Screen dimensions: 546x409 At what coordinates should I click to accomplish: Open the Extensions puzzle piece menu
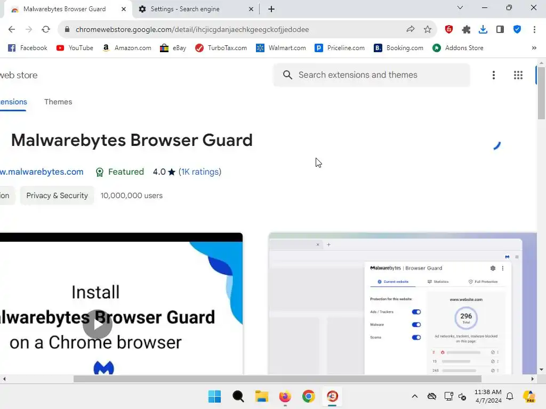click(466, 30)
